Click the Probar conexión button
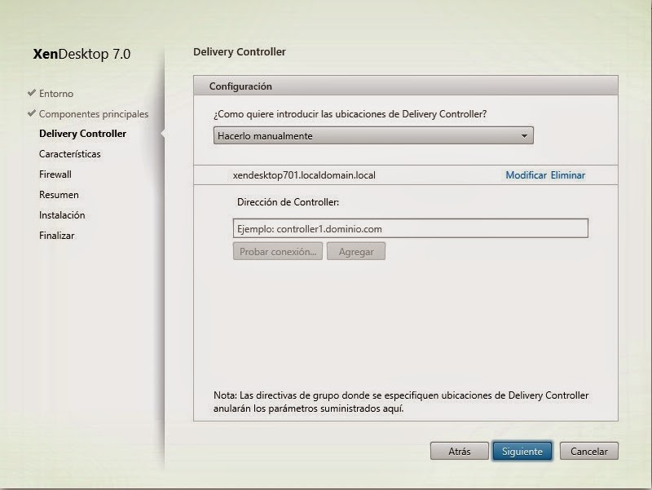This screenshot has height=490, width=652. pyautogui.click(x=278, y=252)
